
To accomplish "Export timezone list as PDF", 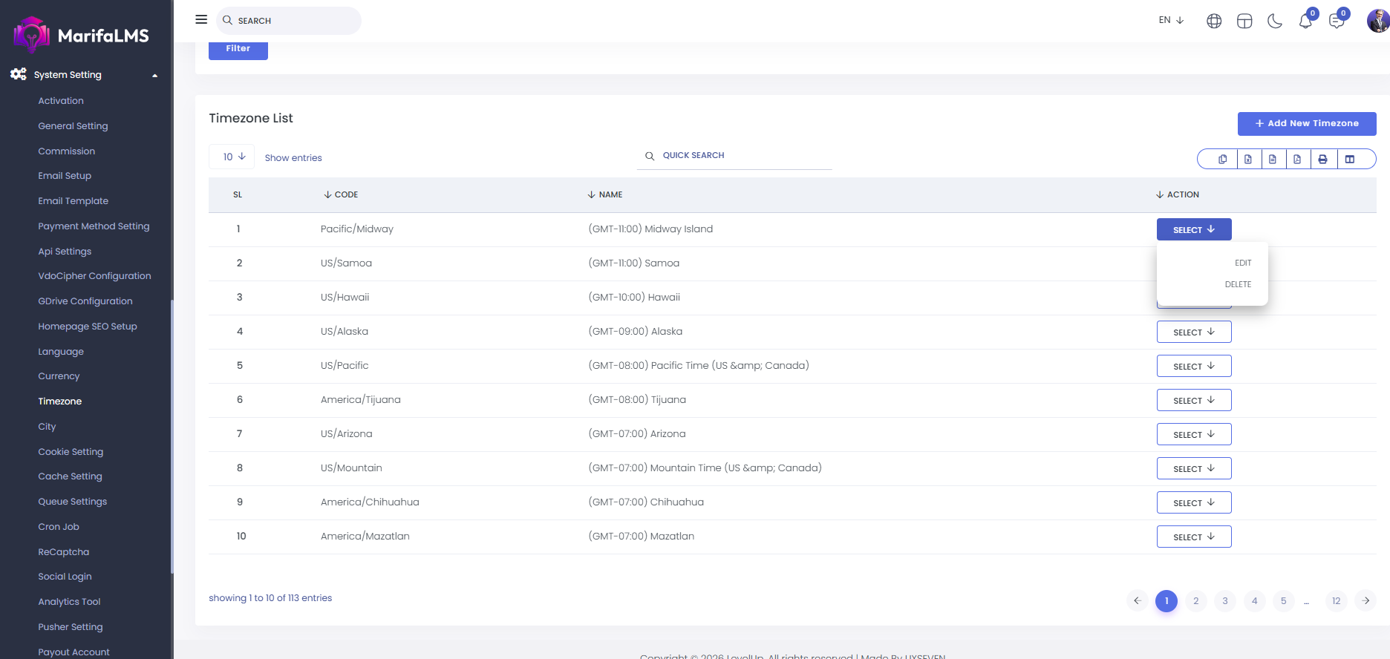I will pos(1297,159).
